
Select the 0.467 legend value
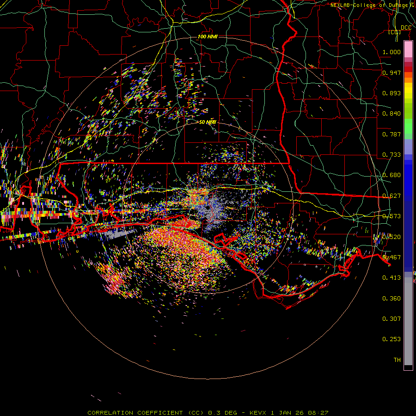pyautogui.click(x=392, y=257)
